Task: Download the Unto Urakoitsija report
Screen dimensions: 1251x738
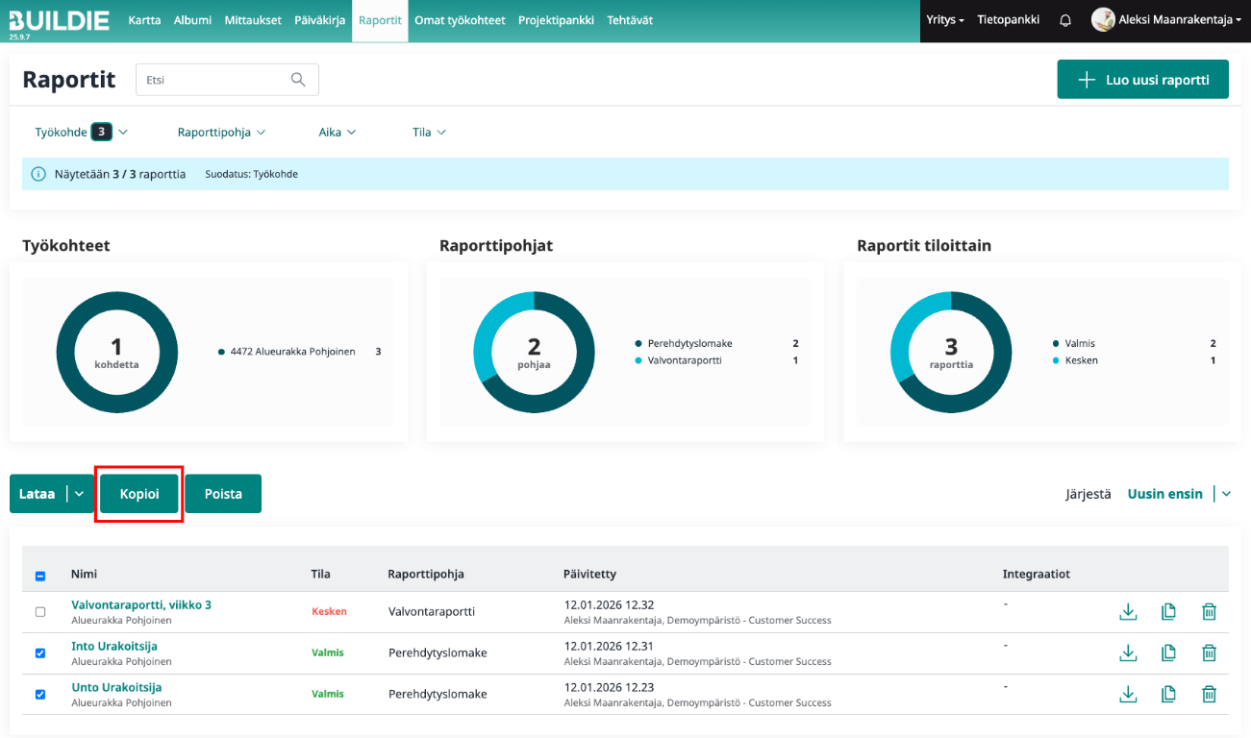Action: (x=1128, y=694)
